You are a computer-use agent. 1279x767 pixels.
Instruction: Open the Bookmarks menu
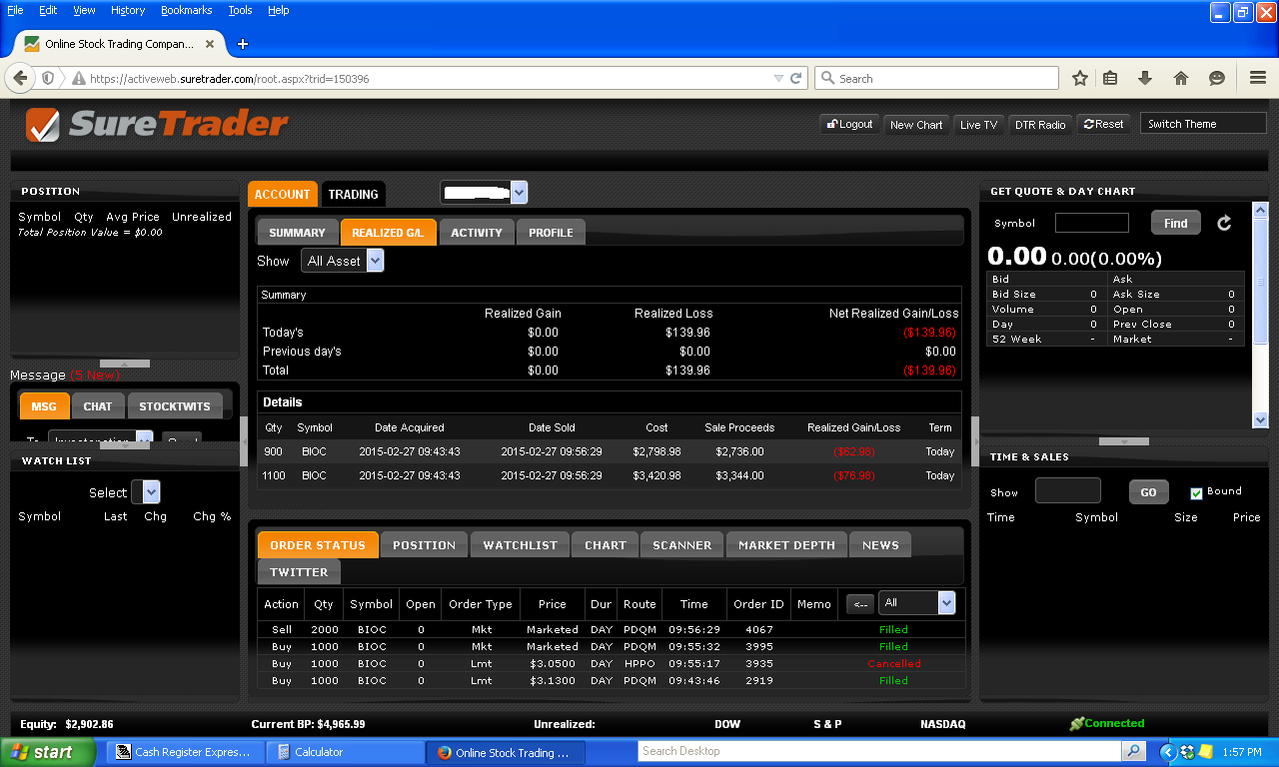tap(186, 10)
